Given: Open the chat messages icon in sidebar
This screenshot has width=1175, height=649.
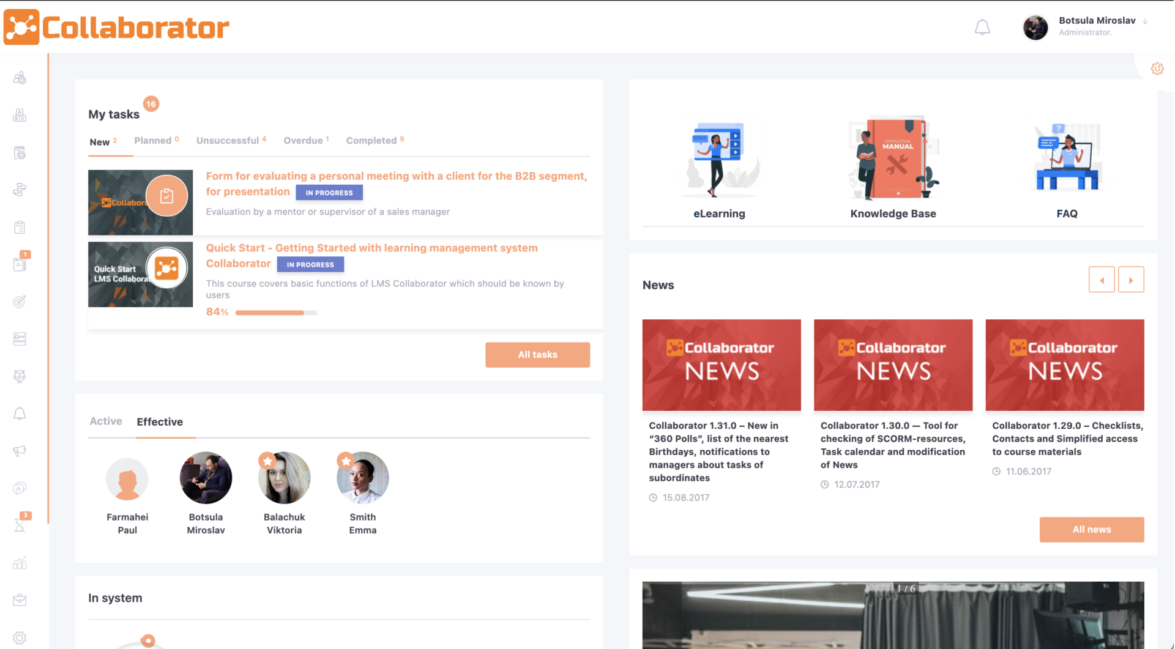Looking at the screenshot, I should pyautogui.click(x=20, y=488).
